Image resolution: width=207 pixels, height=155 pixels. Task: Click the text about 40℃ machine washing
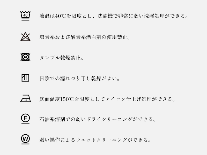(x=114, y=16)
